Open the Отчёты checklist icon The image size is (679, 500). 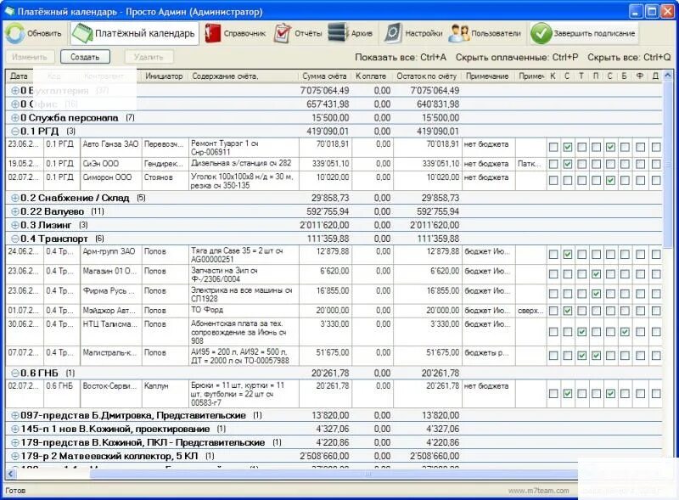pyautogui.click(x=283, y=33)
